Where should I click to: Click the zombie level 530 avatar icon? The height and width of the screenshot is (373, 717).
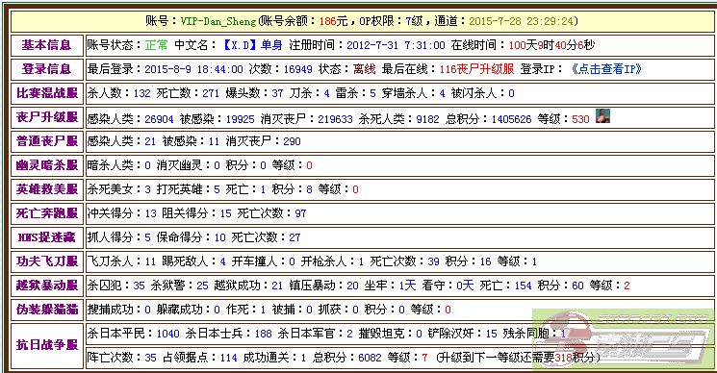pos(602,117)
